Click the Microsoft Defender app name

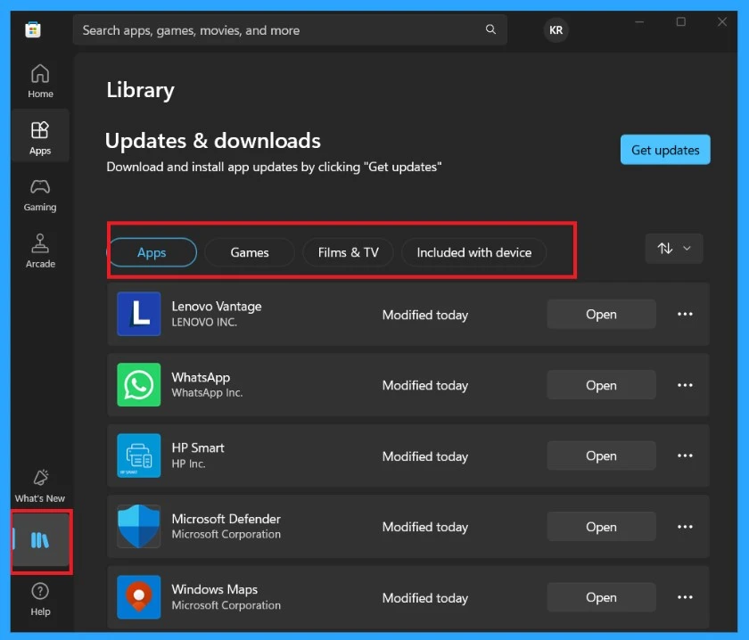pos(226,519)
